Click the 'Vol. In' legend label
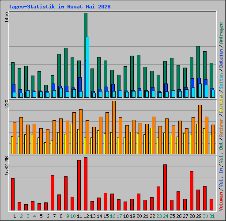Image resolution: width=226 pixels, height=221 pixels. tap(221, 178)
